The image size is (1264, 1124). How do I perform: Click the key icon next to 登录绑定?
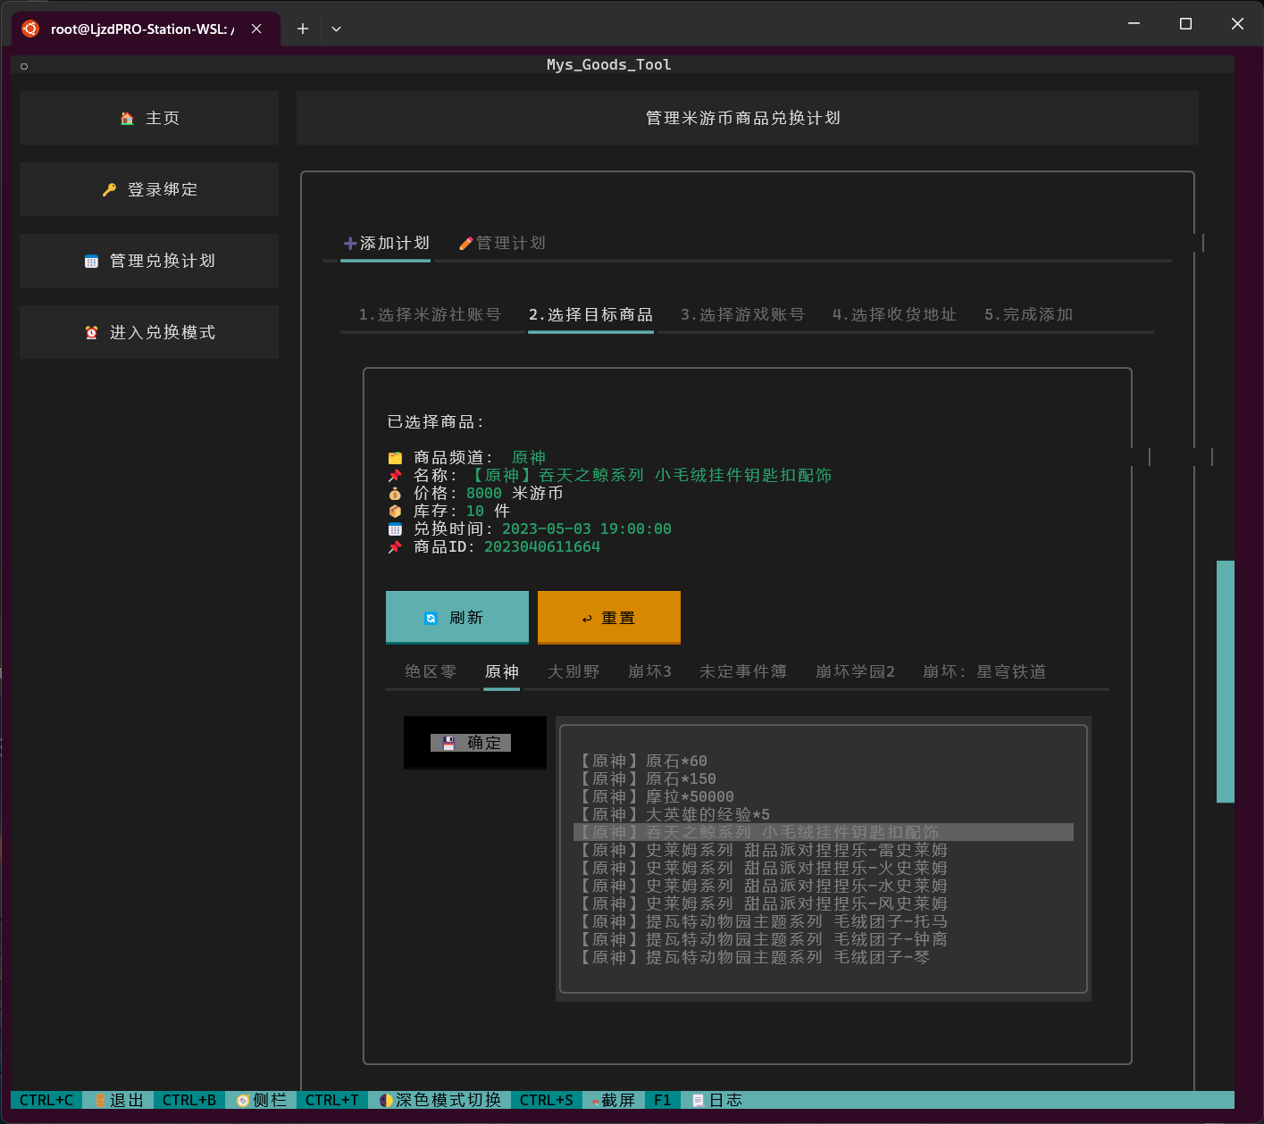(108, 188)
